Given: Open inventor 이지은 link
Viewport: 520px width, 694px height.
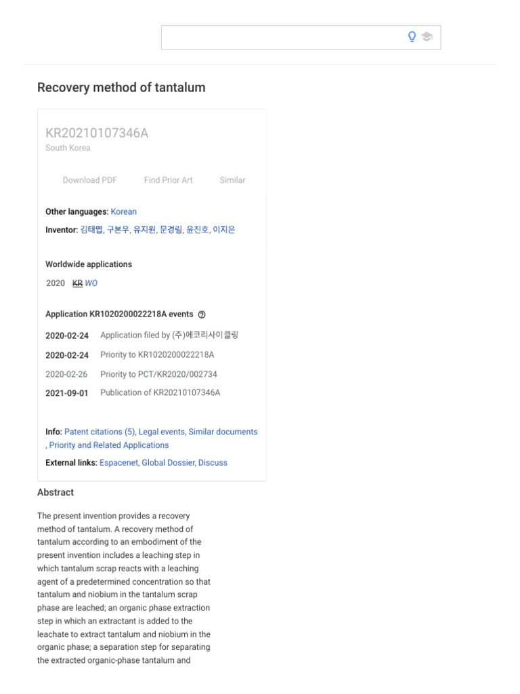Looking at the screenshot, I should (x=224, y=230).
